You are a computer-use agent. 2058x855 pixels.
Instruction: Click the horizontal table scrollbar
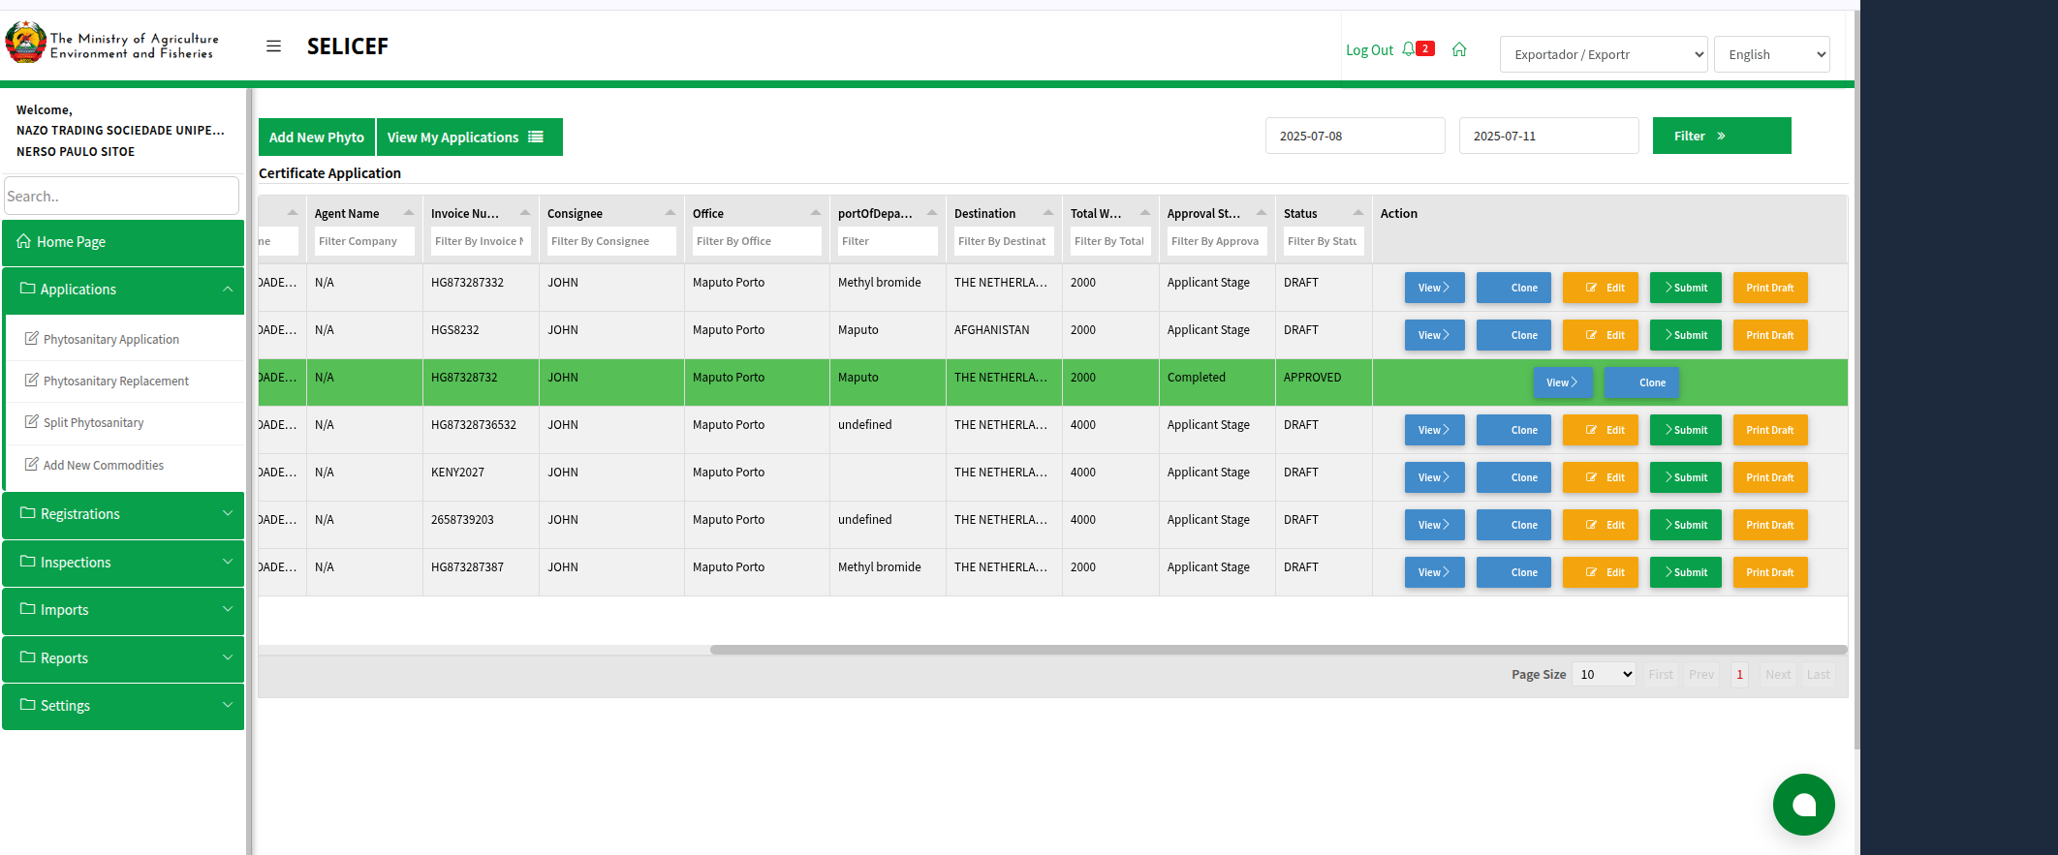tap(1277, 650)
